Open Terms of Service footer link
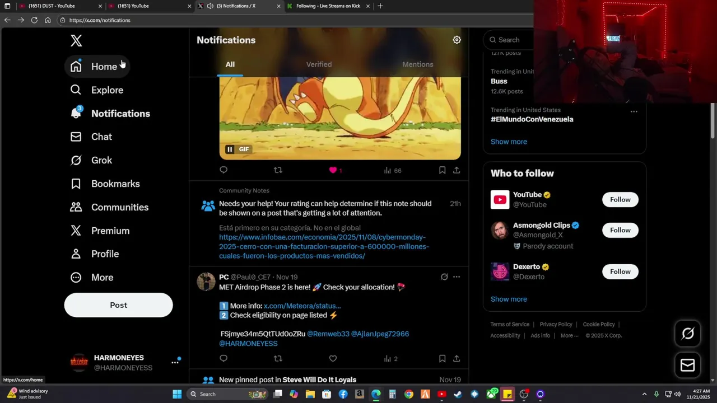717x403 pixels. click(510, 325)
